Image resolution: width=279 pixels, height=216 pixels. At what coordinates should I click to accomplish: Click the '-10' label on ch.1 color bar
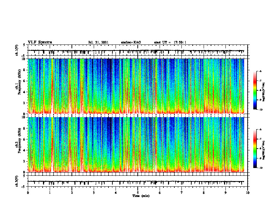coord(261,110)
